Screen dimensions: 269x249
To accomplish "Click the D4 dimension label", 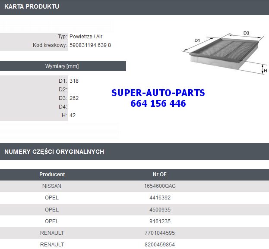I will (x=63, y=107).
